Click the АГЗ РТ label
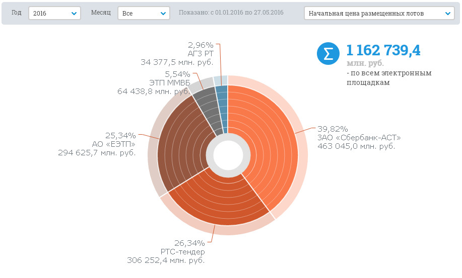 point(201,53)
